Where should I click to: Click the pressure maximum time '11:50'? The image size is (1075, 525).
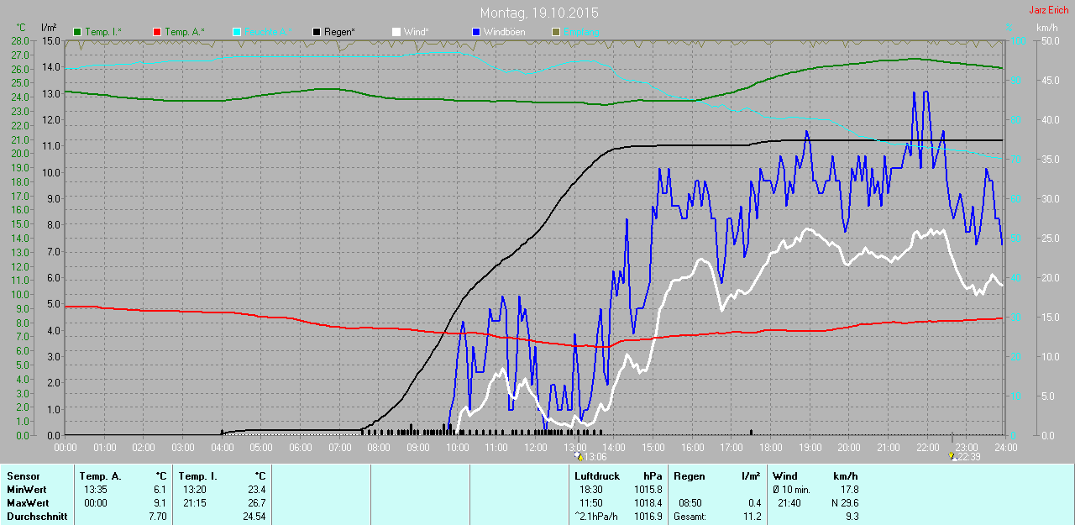click(591, 503)
